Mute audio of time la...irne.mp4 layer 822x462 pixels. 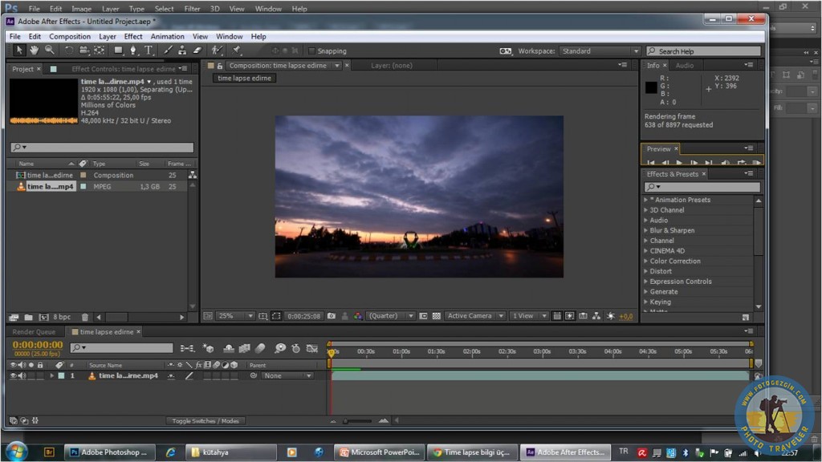pos(22,375)
